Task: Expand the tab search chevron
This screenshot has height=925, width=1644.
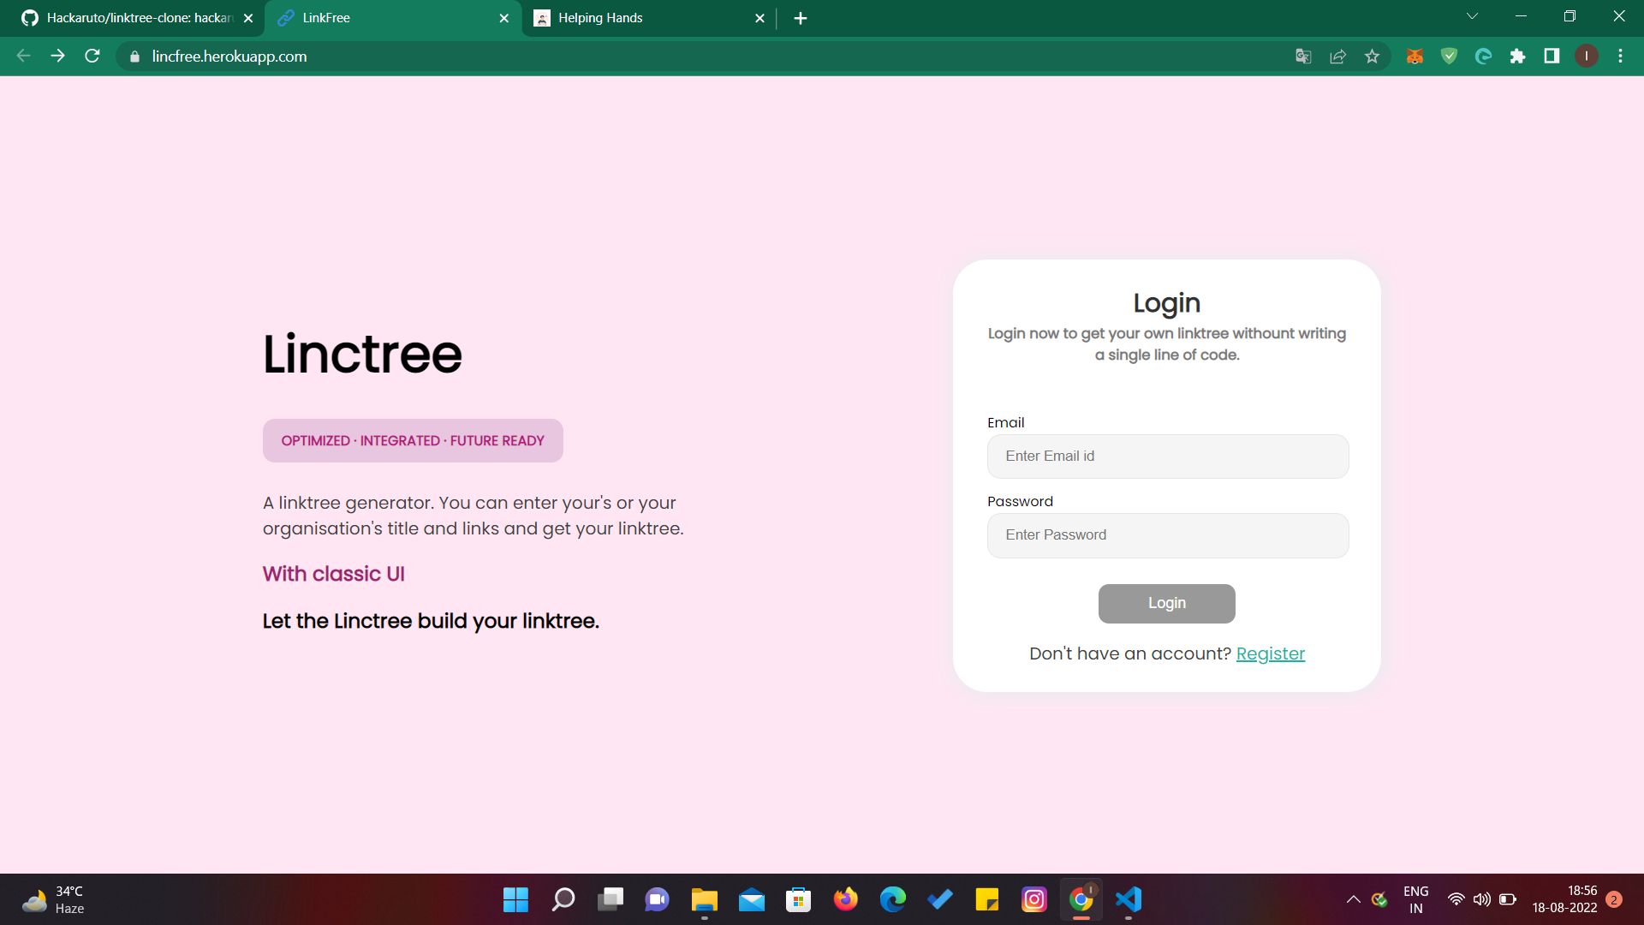Action: tap(1472, 16)
